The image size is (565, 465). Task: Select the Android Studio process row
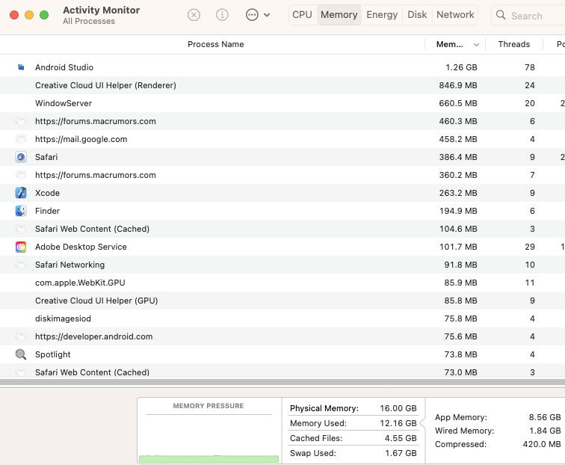coord(282,67)
